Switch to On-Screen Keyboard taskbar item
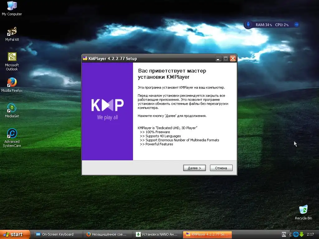Image resolution: width=319 pixels, height=239 pixels. click(57, 234)
